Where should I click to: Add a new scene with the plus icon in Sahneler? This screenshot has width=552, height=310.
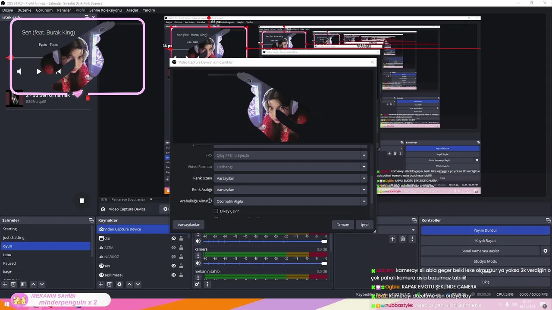5,284
